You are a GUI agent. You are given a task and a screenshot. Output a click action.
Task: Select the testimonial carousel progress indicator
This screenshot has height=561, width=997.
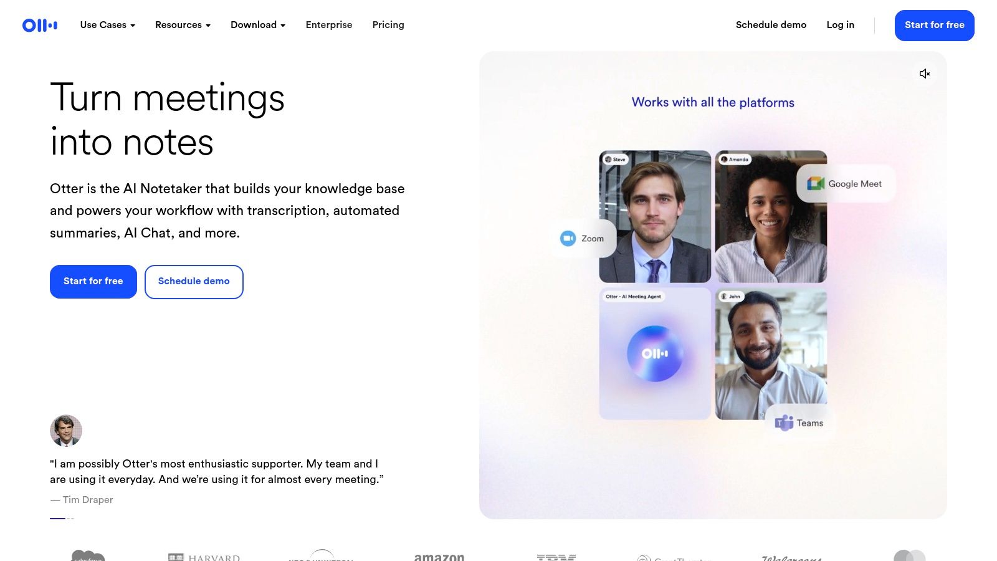[x=62, y=519]
